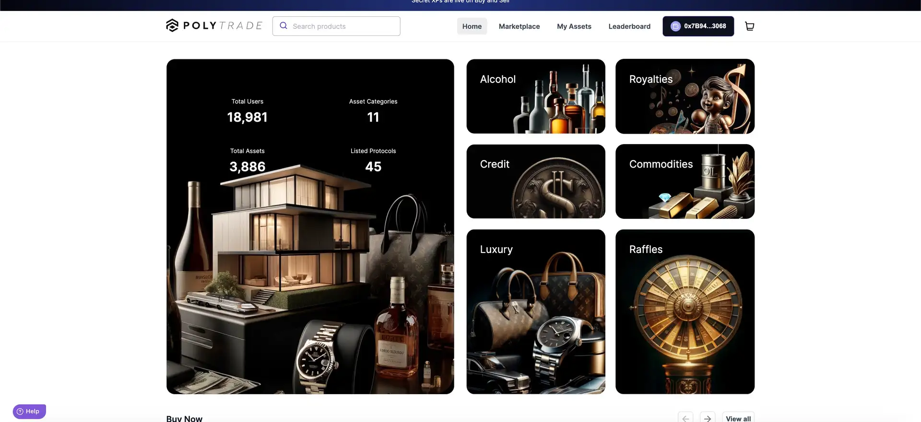
Task: Click the search magnifier icon
Action: coord(283,26)
